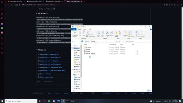This screenshot has width=183, height=103.
Task: Open Messenger from the Opera sidebar
Action: (2, 24)
